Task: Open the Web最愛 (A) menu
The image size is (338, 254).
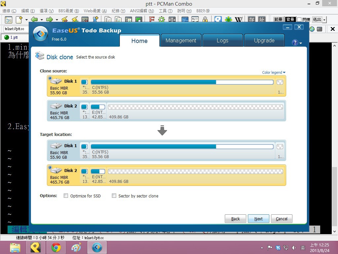Action: pyautogui.click(x=95, y=11)
